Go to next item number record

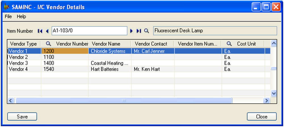point(131,31)
